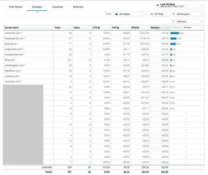Click the ~$5.15 revenue for hangingchairs.net
The image size is (208, 175).
165,38
